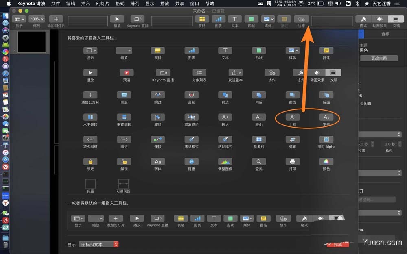Click the 打印 print item
Image resolution: width=407 pixels, height=254 pixels.
point(293,162)
